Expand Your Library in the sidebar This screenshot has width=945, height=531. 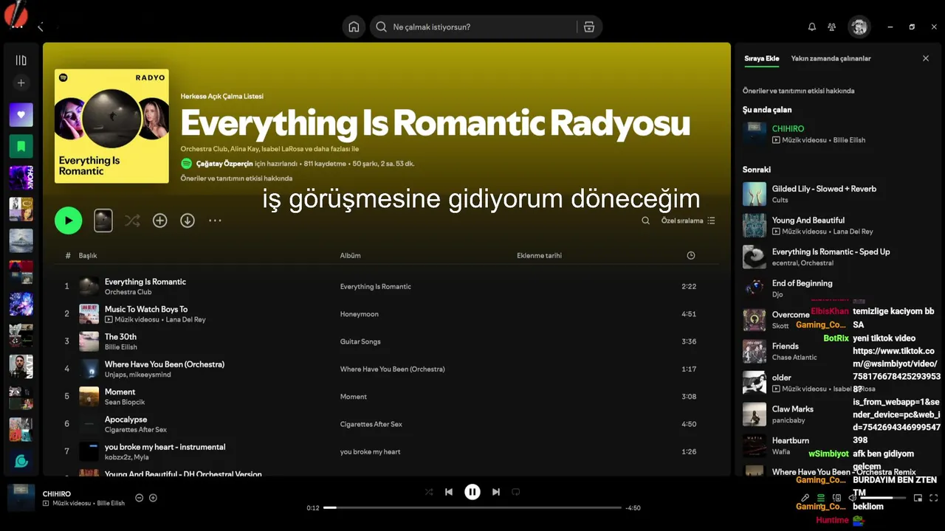21,60
